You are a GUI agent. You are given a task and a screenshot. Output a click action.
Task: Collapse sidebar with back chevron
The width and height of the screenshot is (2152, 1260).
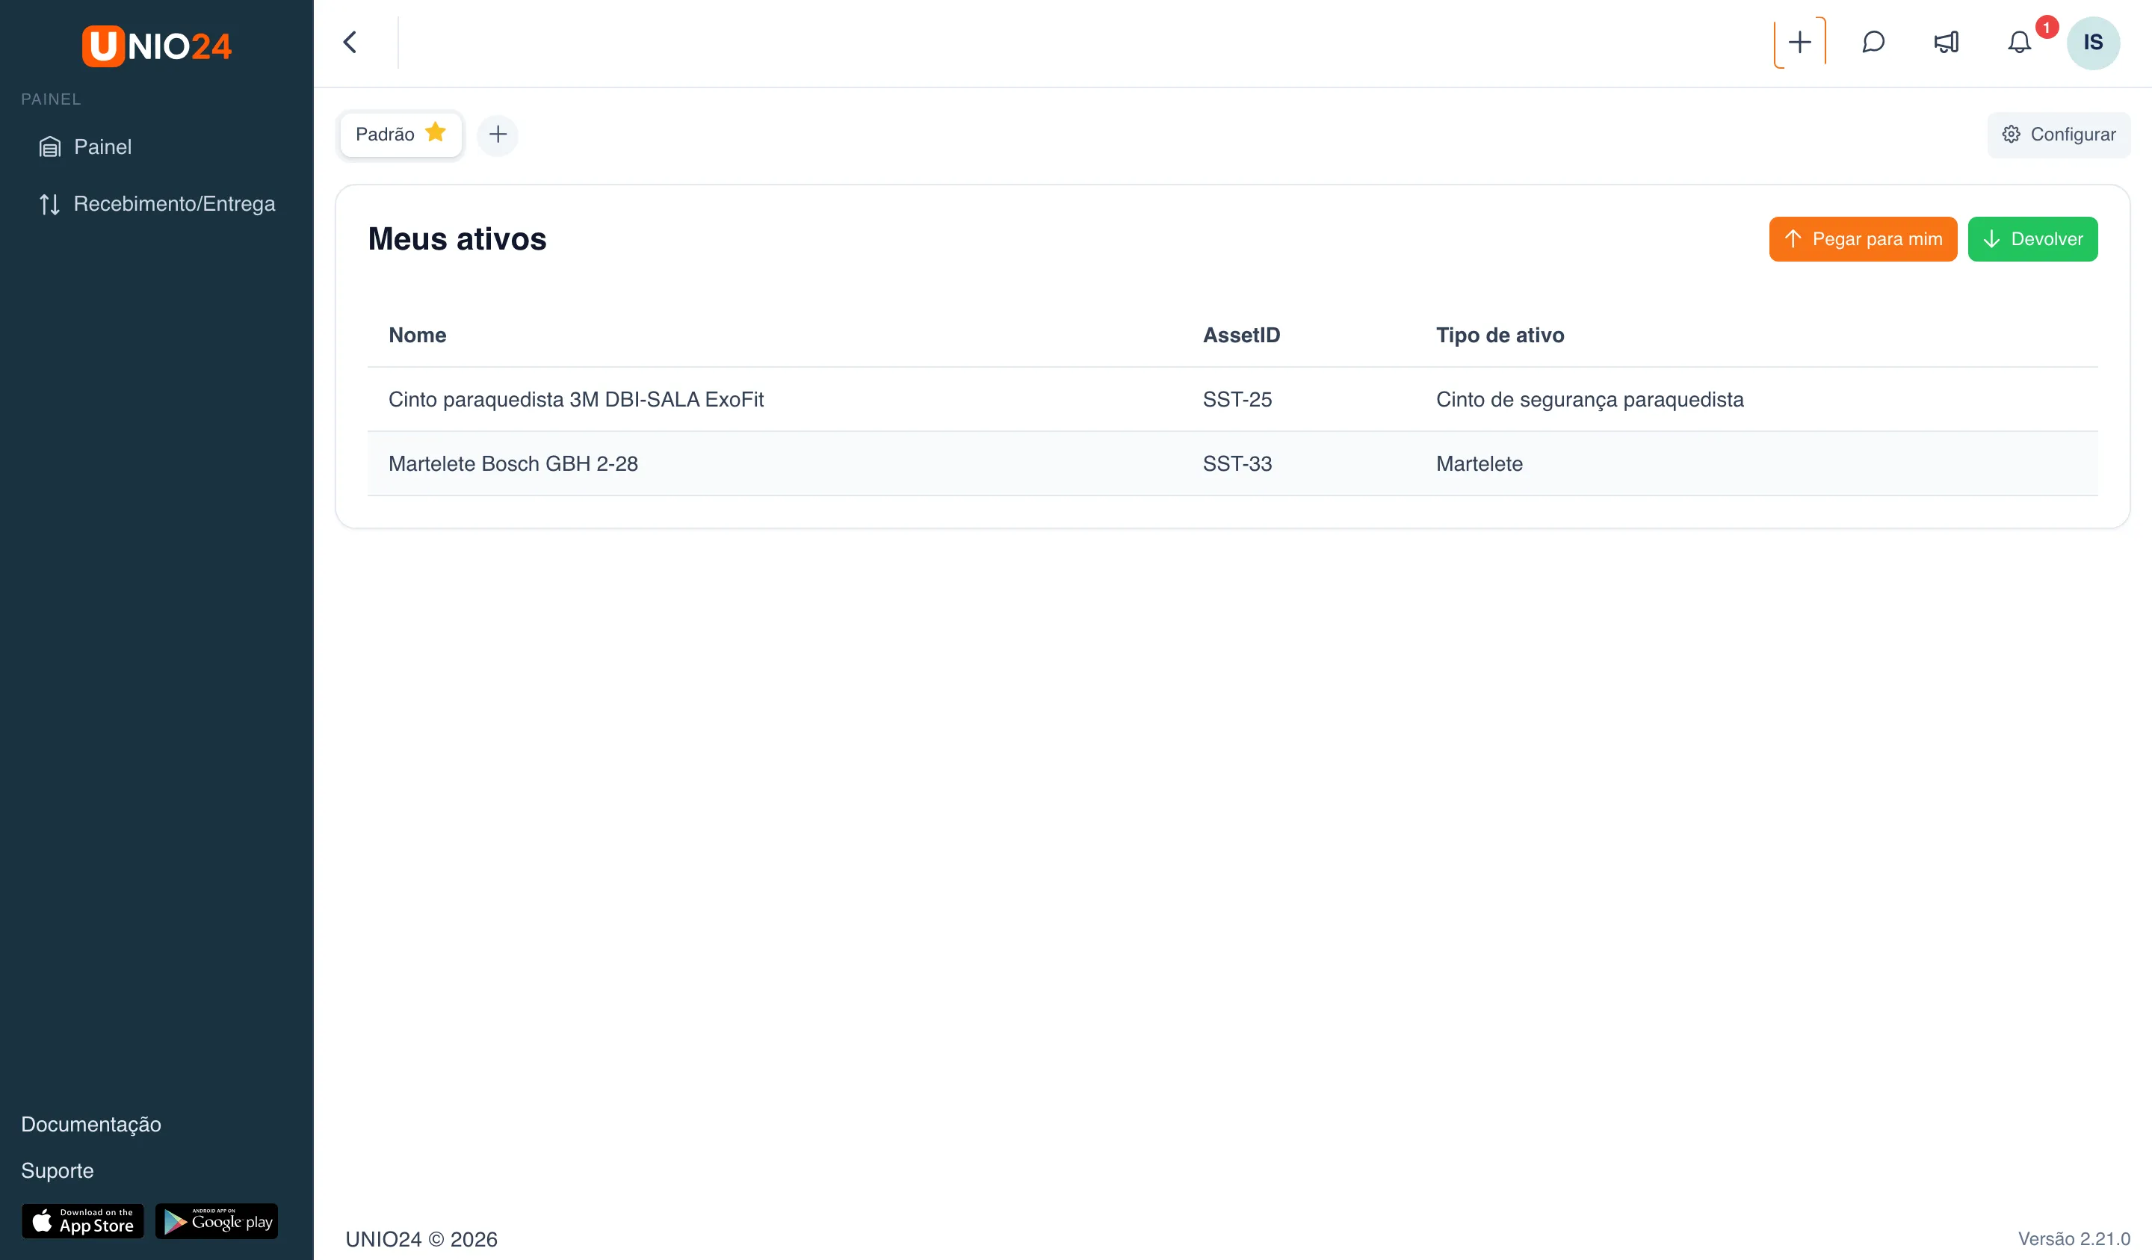pyautogui.click(x=350, y=42)
